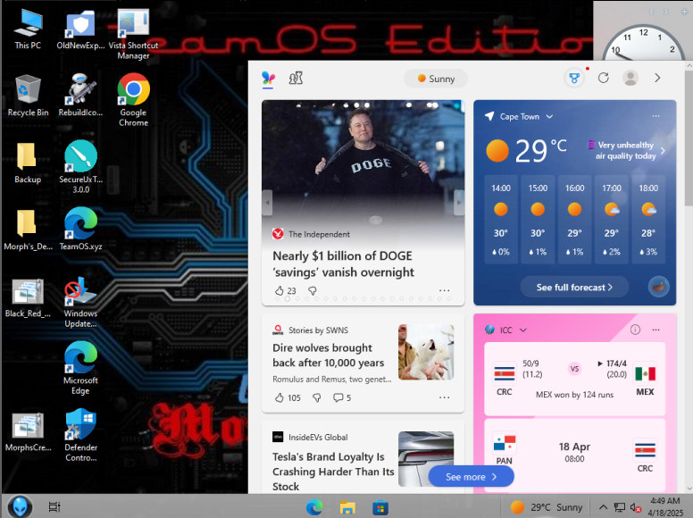Open the air quality details chevron
The height and width of the screenshot is (518, 693).
663,151
